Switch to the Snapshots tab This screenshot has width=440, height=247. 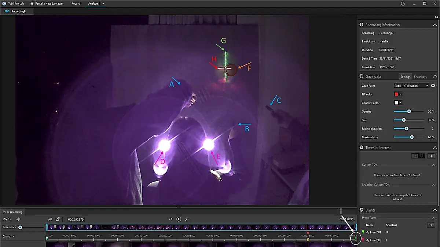pos(420,77)
